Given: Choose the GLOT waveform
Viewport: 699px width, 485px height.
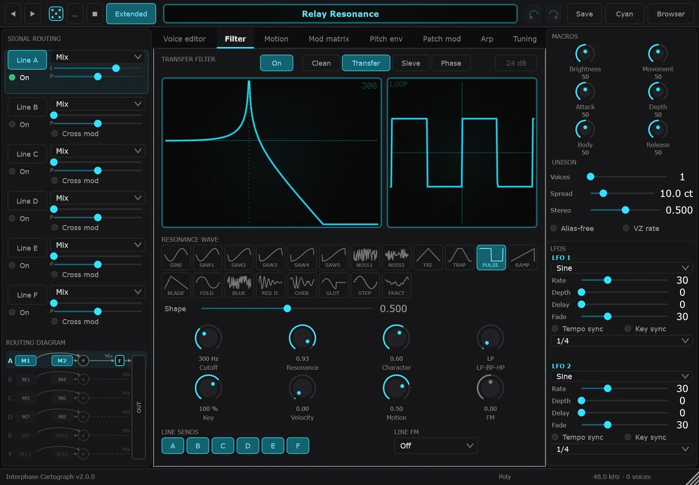Looking at the screenshot, I should coord(333,285).
